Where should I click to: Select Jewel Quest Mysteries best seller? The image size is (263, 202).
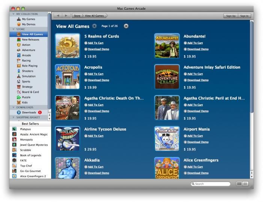[34, 145]
